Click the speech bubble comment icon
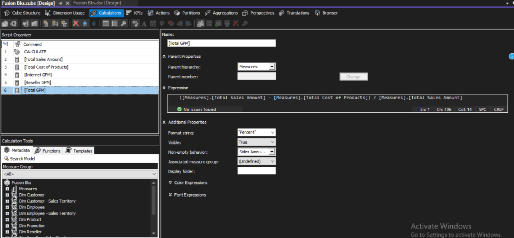Viewport: 514px width, 238px height. click(162, 24)
